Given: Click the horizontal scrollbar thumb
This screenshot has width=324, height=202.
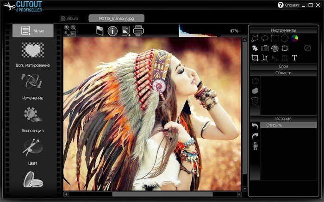Looking at the screenshot, I should (x=162, y=194).
